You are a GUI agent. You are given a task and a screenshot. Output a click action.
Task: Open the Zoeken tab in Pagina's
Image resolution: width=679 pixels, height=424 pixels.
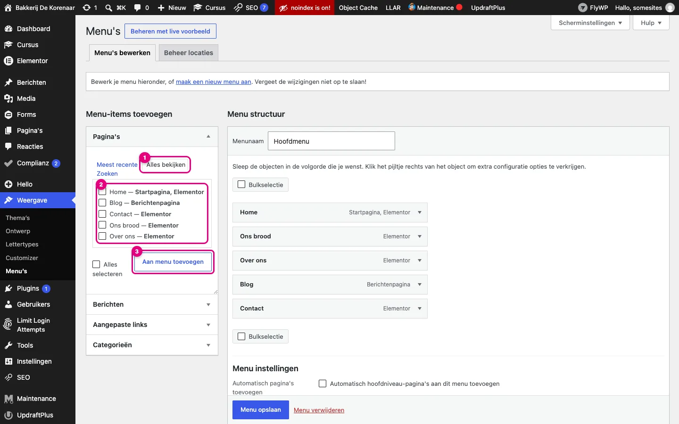[x=108, y=173]
